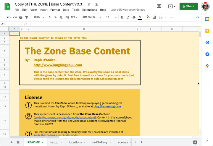Open more number formats 123 dropdown
Viewport: 213px width, 146px height.
tap(74, 17)
